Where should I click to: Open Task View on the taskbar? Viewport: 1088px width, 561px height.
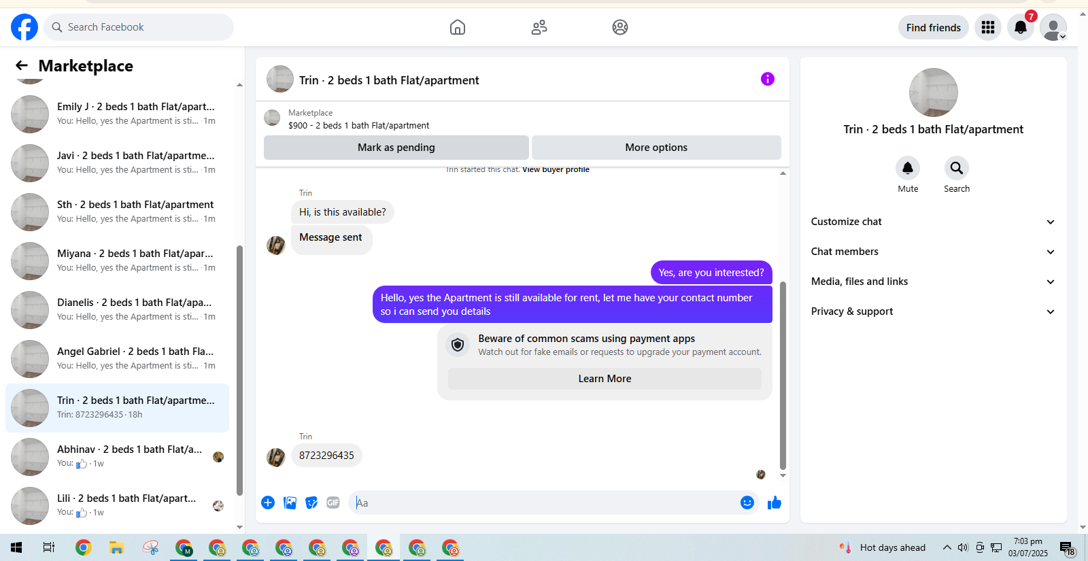[x=49, y=547]
